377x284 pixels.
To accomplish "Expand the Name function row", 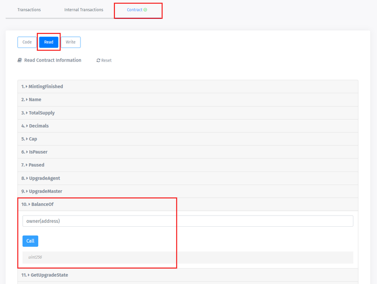I will (35, 100).
